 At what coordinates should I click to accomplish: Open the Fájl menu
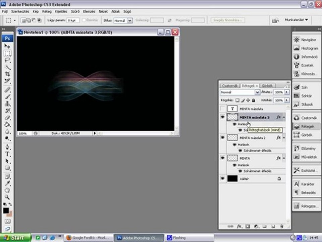5,11
